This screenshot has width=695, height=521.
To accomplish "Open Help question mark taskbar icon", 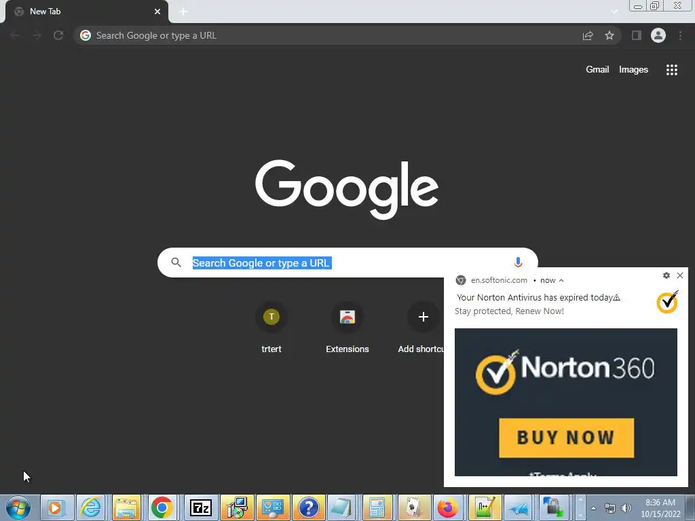I will pyautogui.click(x=309, y=507).
